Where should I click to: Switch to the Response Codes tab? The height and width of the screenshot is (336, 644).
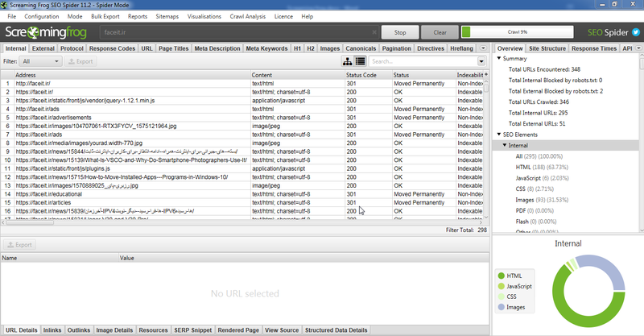(x=112, y=48)
